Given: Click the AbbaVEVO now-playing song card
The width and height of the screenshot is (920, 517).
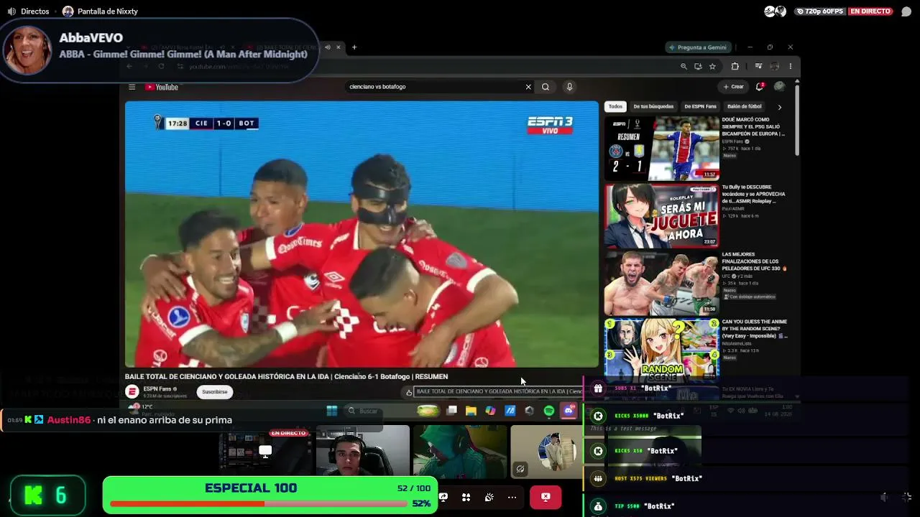Looking at the screenshot, I should pos(160,49).
